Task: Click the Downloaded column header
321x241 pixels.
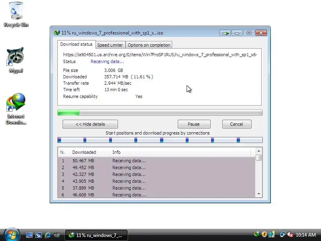Action: 90,152
